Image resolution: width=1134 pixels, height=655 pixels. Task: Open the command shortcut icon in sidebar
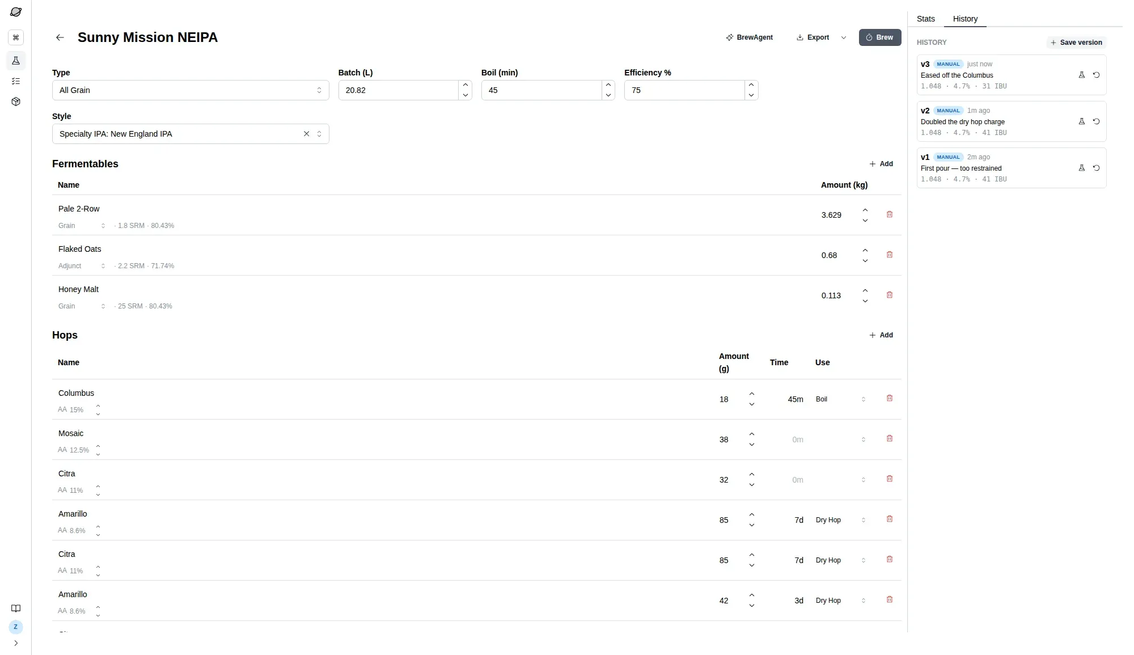(16, 37)
